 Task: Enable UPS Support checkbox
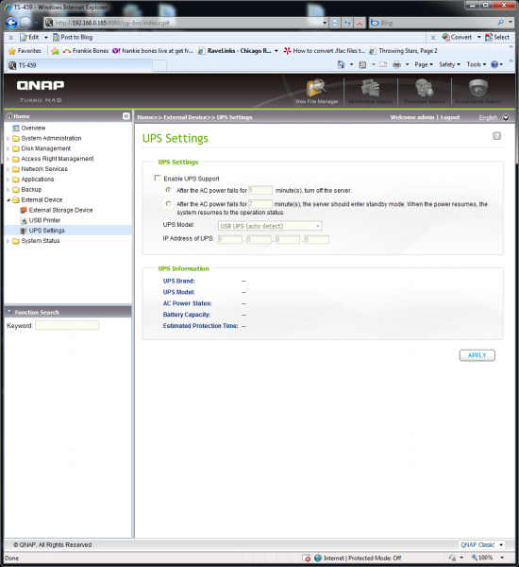[157, 178]
